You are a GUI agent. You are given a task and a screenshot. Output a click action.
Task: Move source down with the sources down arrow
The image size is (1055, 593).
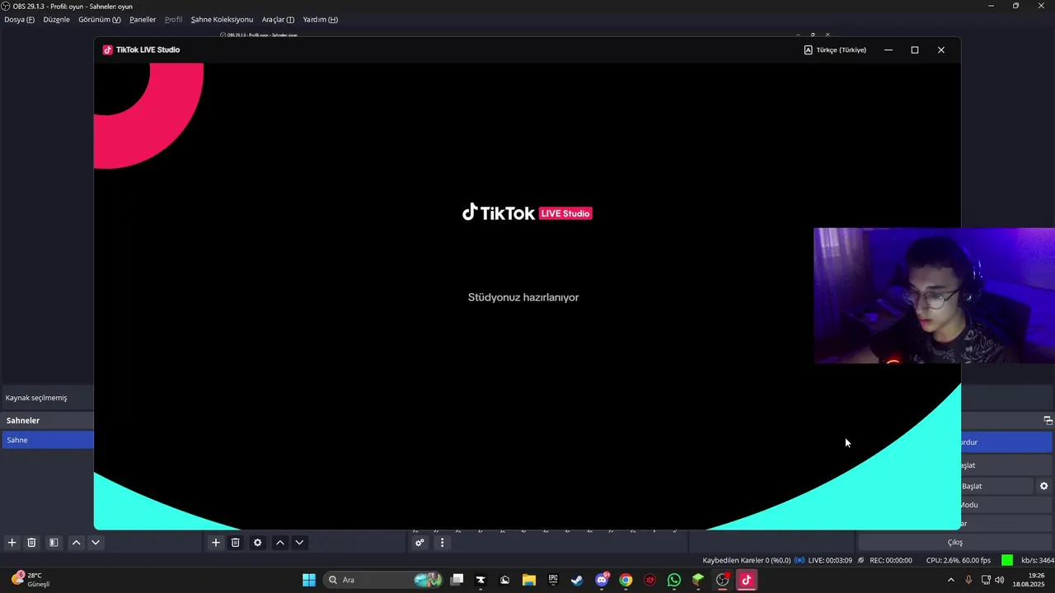click(x=299, y=543)
